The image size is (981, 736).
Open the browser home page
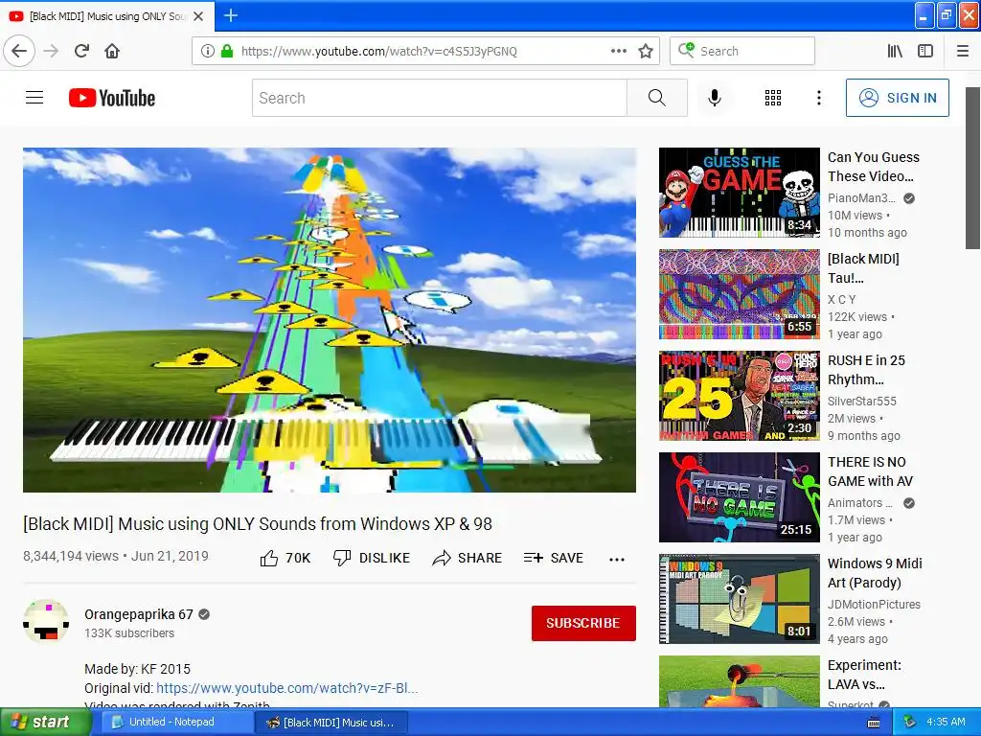[x=112, y=51]
